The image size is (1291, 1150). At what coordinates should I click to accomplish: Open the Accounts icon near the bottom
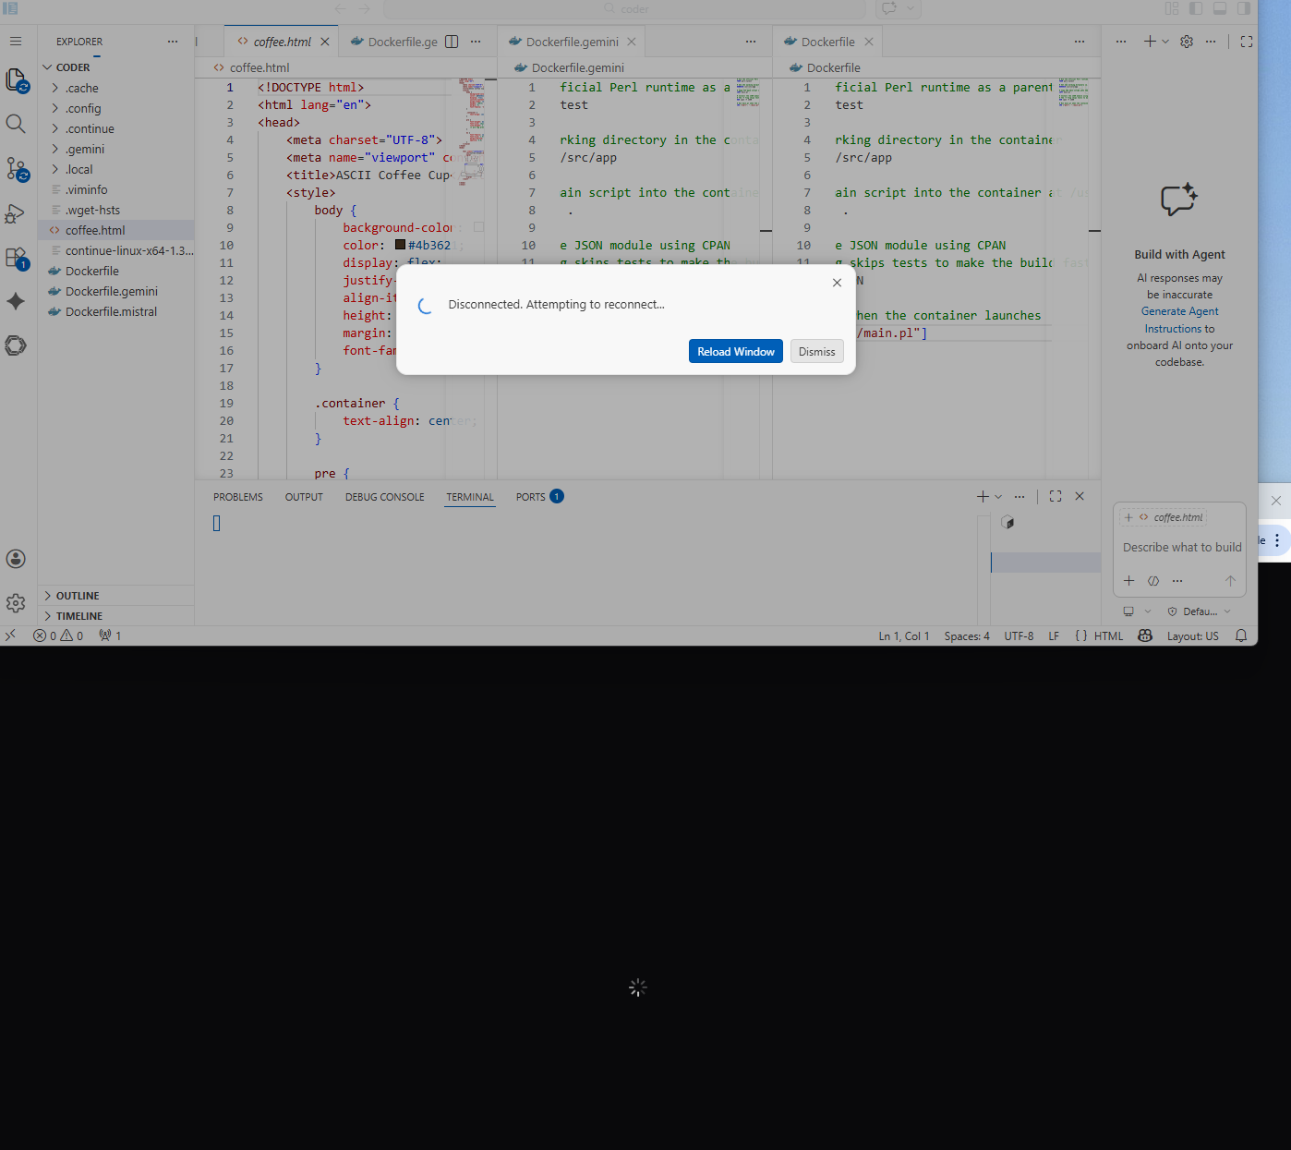point(16,559)
